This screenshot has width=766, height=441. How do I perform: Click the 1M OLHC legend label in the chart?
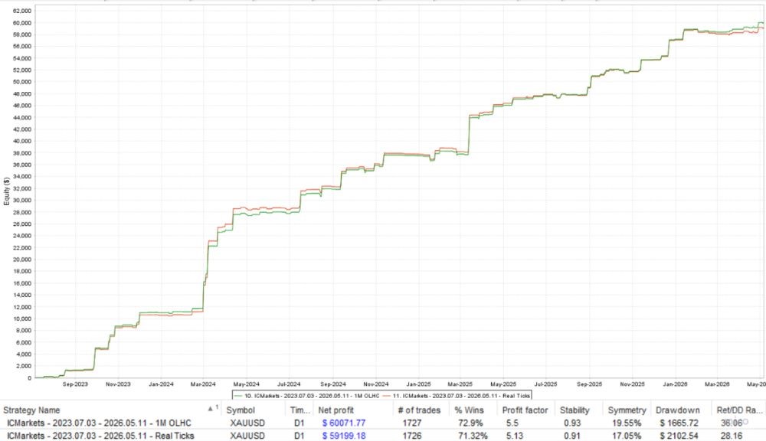[x=312, y=396]
